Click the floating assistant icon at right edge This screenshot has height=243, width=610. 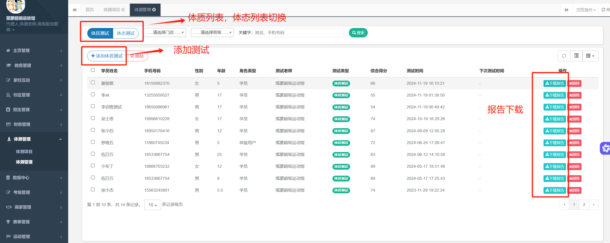pos(605,148)
